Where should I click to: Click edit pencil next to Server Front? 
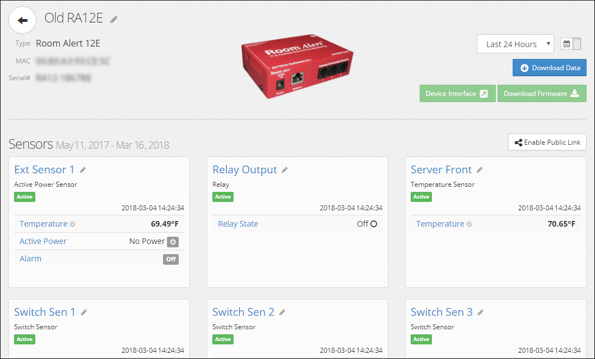point(480,170)
